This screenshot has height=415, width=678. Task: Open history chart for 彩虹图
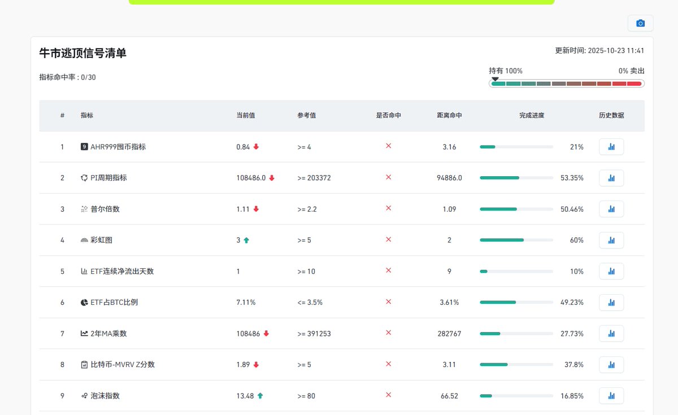(611, 240)
